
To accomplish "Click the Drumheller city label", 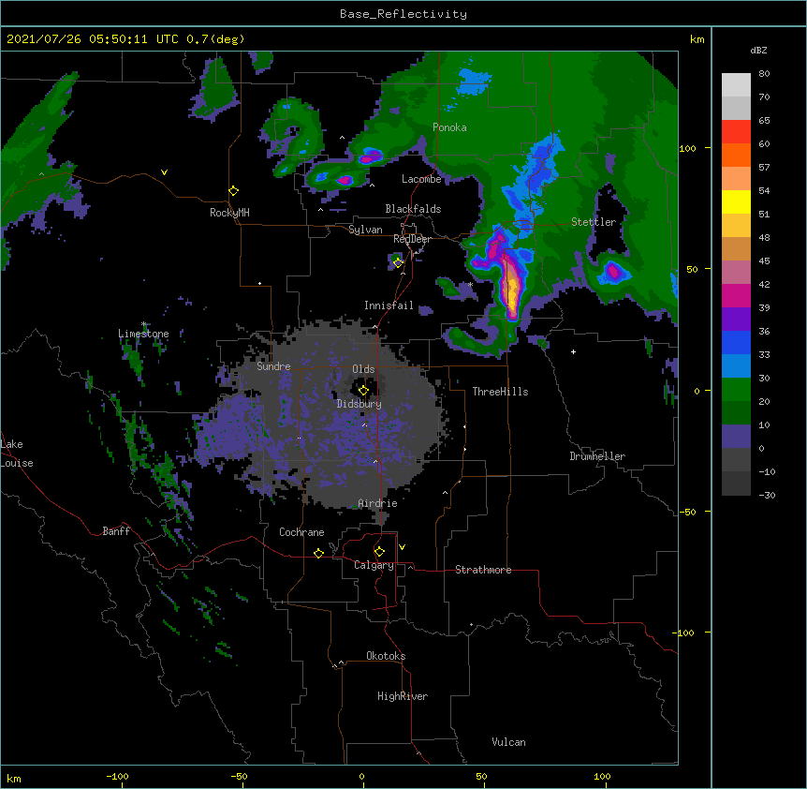I will 597,456.
